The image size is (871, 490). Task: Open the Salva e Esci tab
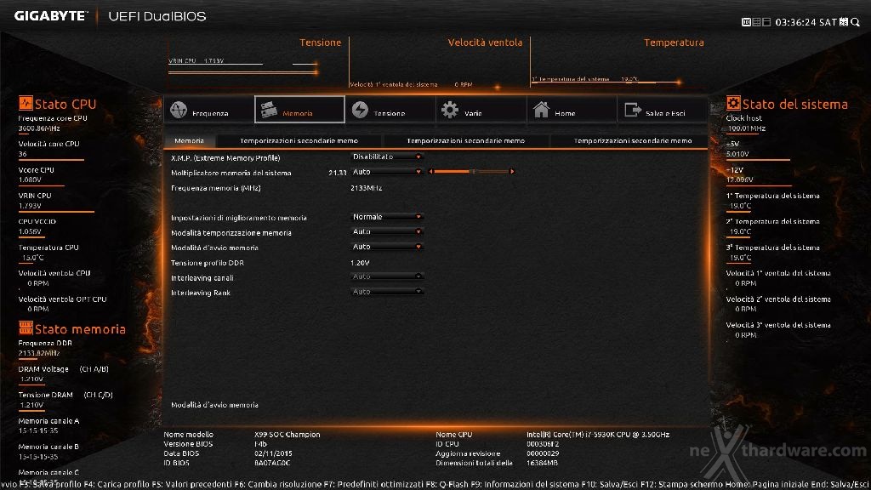(662, 110)
